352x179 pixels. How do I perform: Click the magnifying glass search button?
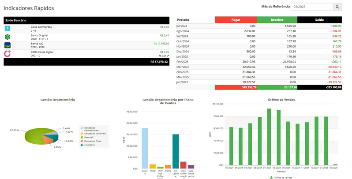coord(337,7)
